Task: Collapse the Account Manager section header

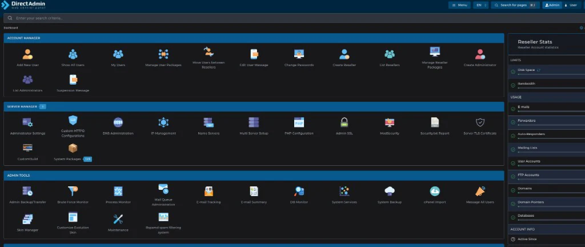Action: coord(254,38)
